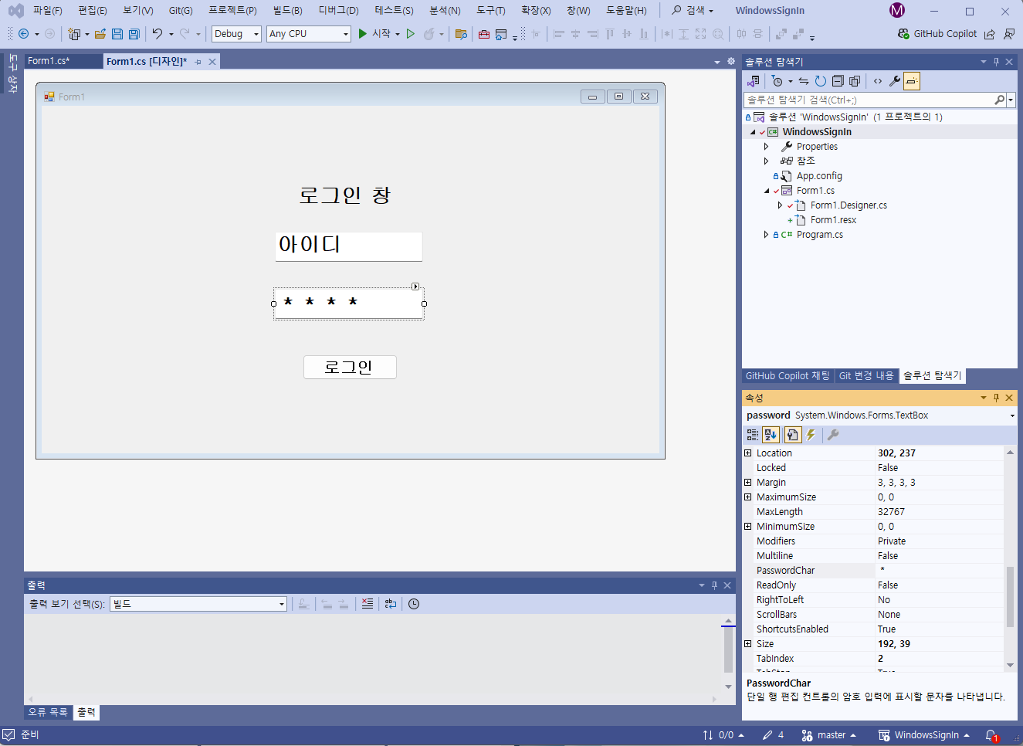Click the master branch in status bar
The image size is (1023, 746).
830,735
